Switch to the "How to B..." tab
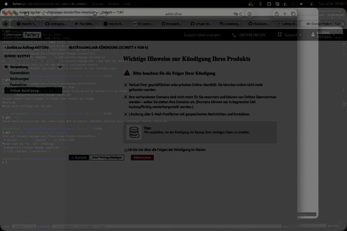 coord(114,24)
